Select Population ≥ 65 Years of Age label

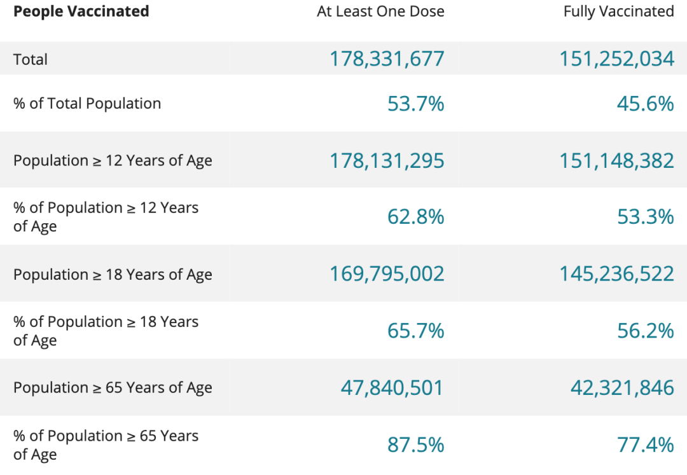[x=113, y=388]
